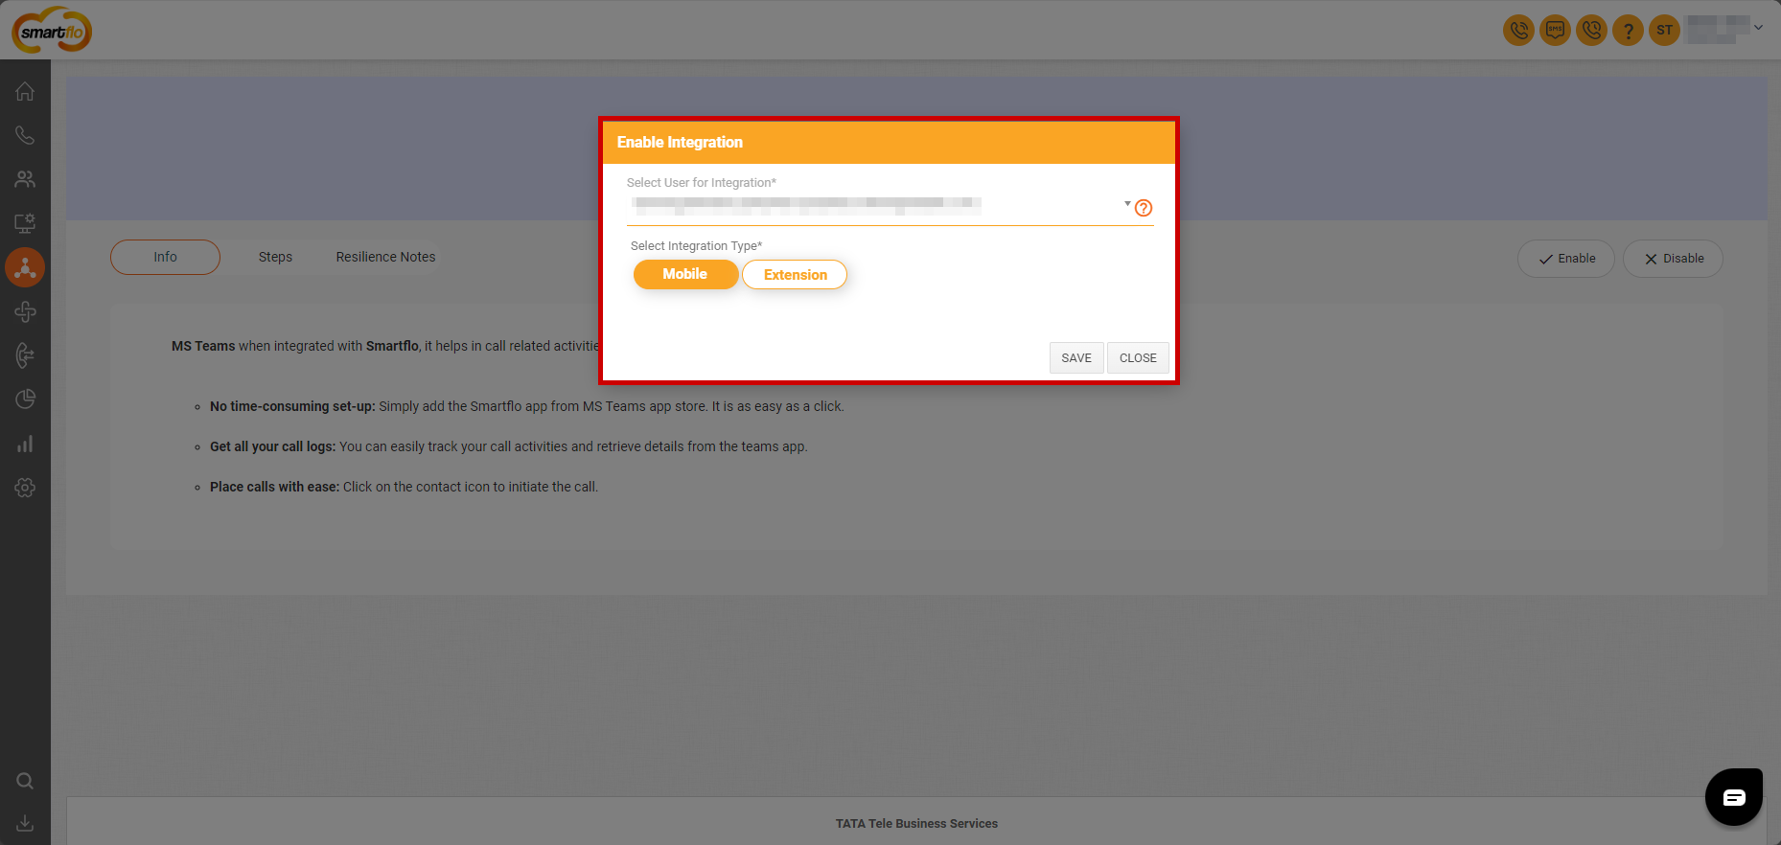Viewport: 1781px width, 845px height.
Task: Click the TATA Tele Business Services footer text
Action: pos(916,823)
